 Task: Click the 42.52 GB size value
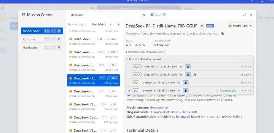(x=245, y=75)
